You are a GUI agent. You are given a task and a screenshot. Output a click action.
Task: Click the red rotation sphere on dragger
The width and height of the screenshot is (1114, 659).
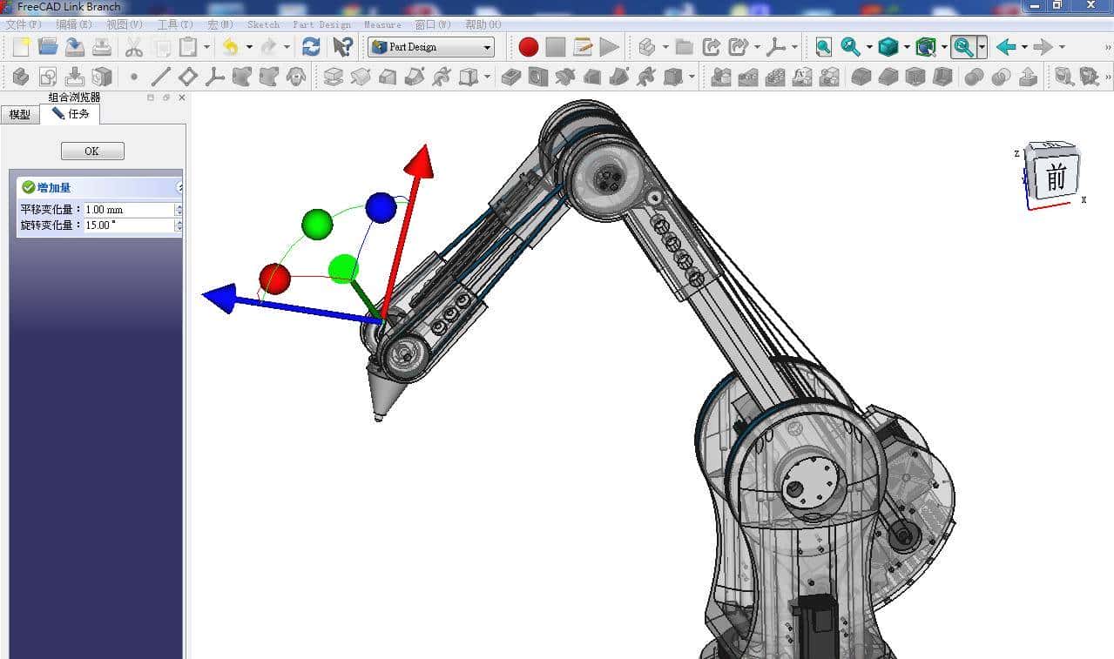point(274,279)
